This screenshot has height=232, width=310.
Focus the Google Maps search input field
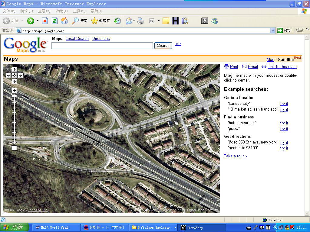102,46
